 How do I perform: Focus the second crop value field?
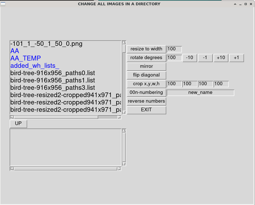click(x=190, y=84)
